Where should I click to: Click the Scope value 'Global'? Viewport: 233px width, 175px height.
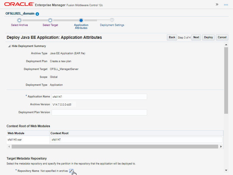(54, 77)
